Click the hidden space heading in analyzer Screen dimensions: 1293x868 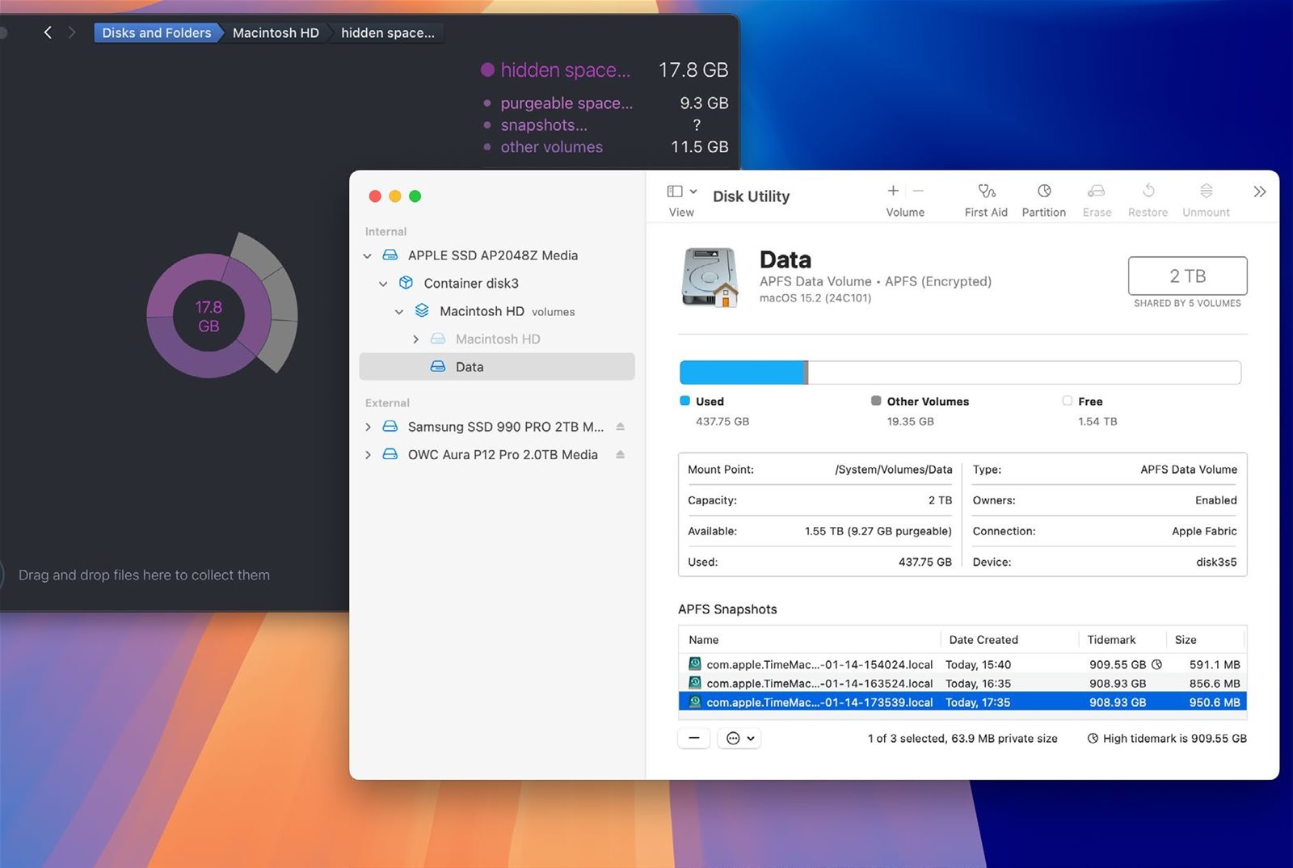565,70
